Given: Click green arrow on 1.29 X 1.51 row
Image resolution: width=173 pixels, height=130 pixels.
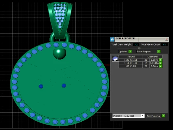Looking at the screenshot, I should [161, 60].
